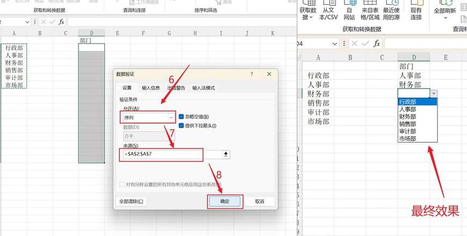
Task: Click cell 部门 in left window column D
Action: [x=91, y=40]
